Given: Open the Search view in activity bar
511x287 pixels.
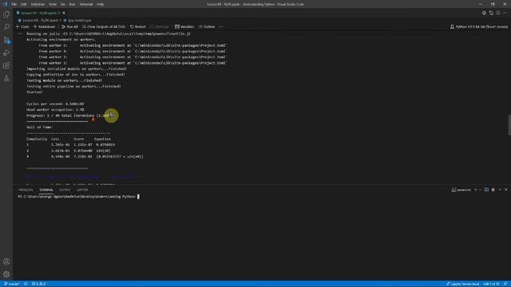Looking at the screenshot, I should (6, 27).
